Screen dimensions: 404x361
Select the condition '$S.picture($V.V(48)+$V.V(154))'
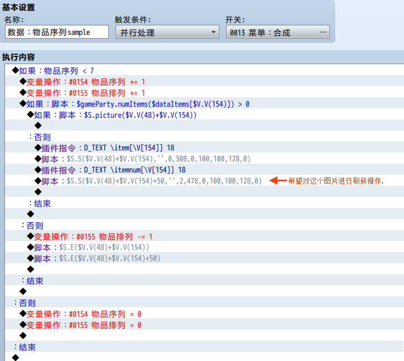pyautogui.click(x=112, y=115)
